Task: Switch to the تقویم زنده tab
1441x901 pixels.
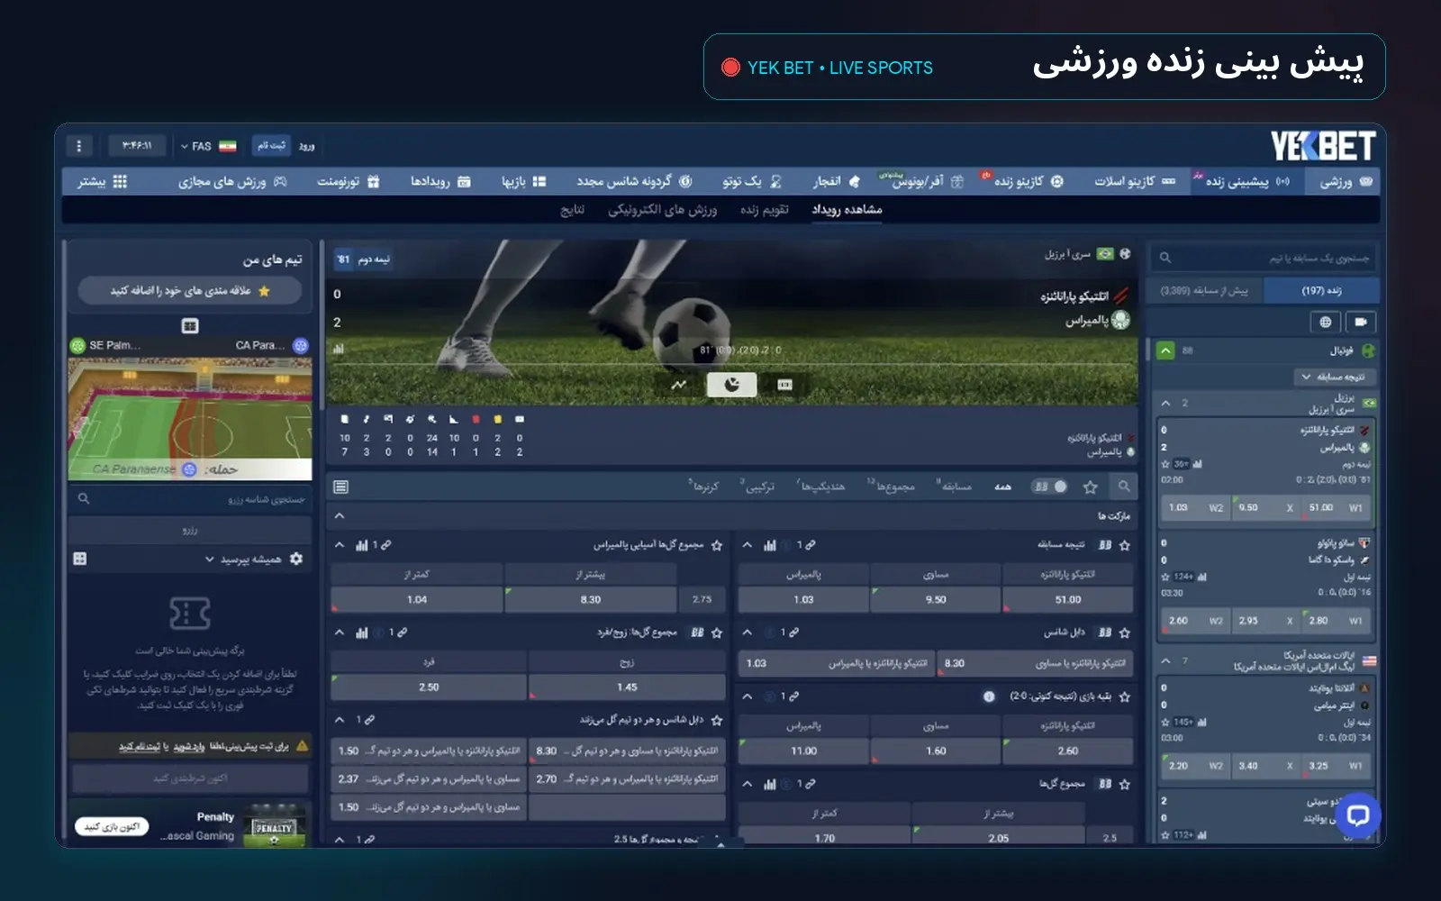Action: (x=765, y=209)
